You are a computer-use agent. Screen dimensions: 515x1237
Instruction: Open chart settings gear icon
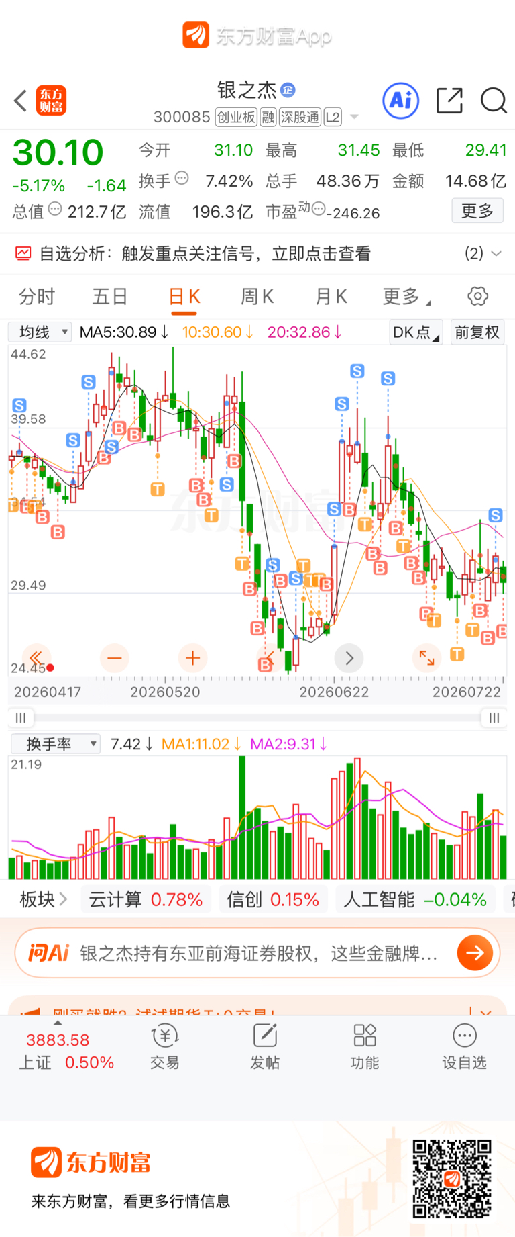[x=477, y=296]
